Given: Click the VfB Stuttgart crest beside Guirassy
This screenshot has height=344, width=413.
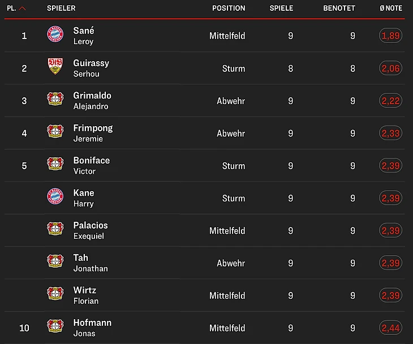Looking at the screenshot, I should [55, 67].
